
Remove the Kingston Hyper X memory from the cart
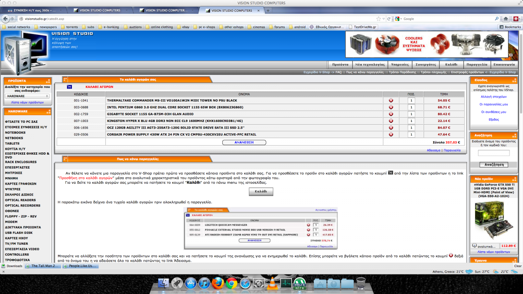pos(391,121)
